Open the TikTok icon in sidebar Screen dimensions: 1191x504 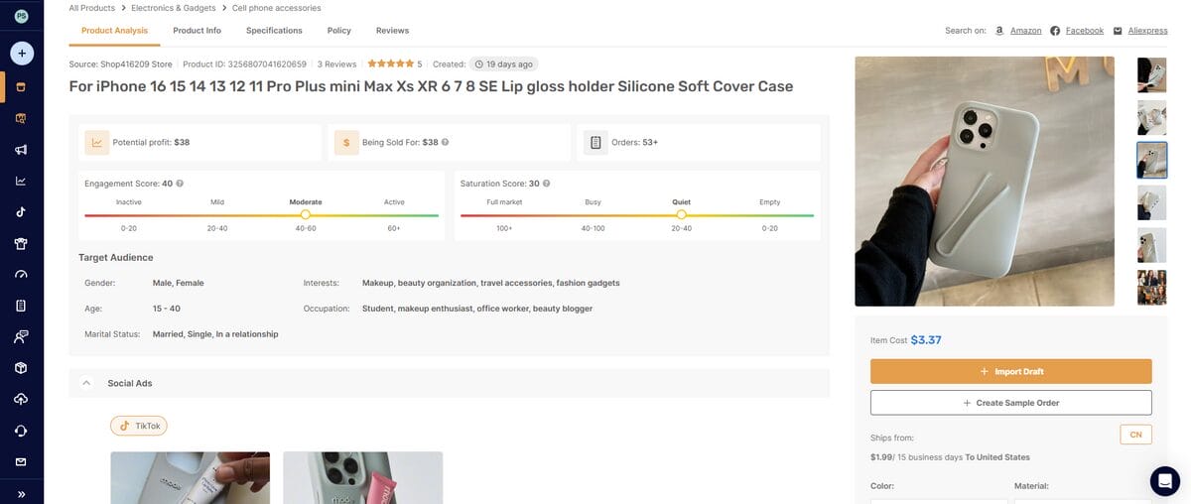(21, 211)
